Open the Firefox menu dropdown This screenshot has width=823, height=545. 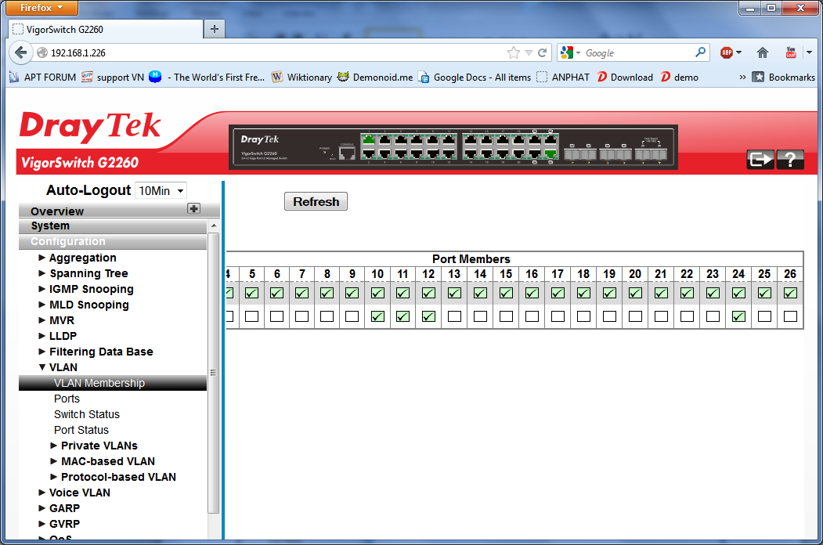point(41,7)
